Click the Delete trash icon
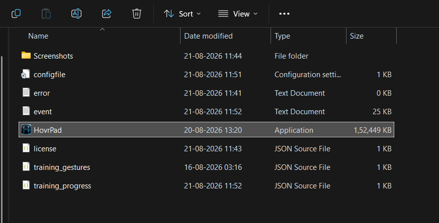This screenshot has height=223, width=439. (137, 14)
